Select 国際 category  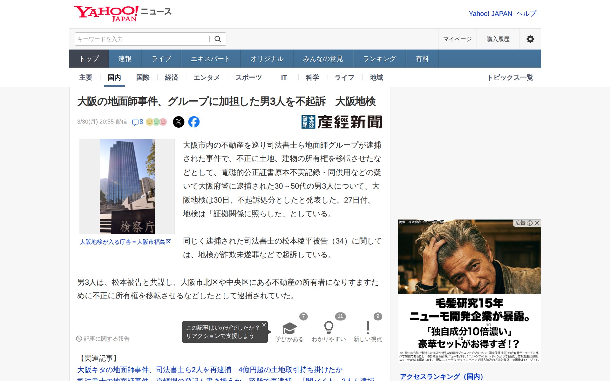143,77
